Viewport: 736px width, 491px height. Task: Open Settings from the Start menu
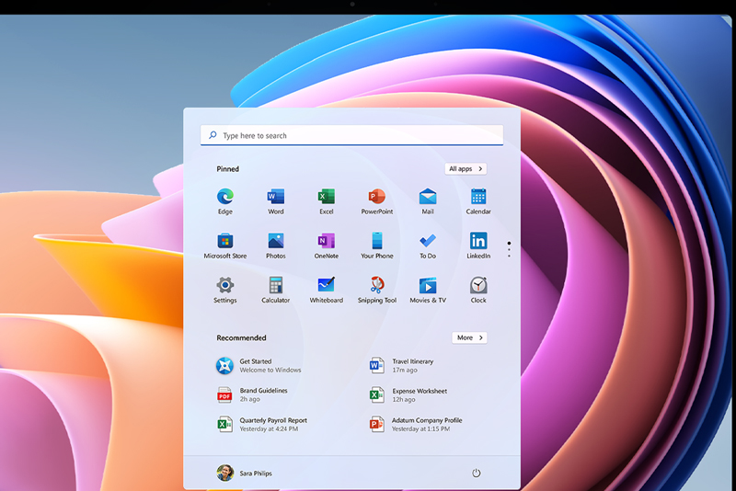click(x=225, y=290)
